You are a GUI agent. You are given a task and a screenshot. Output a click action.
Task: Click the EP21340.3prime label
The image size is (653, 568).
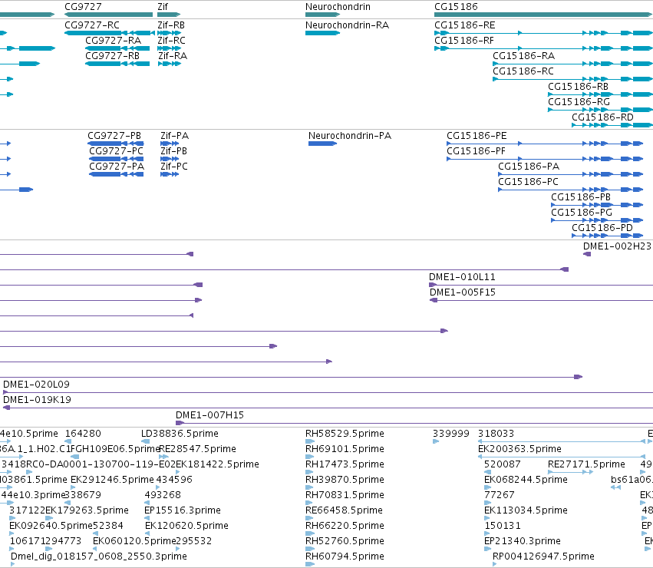(523, 542)
